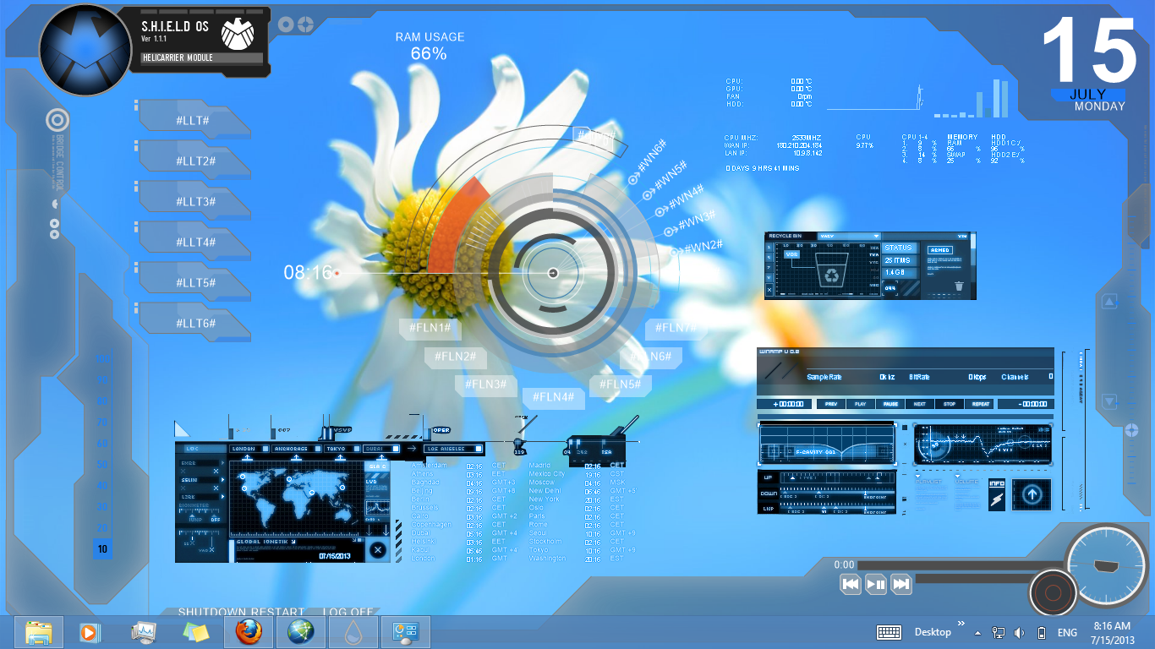
Task: Click the PLAY button in Winamp widget
Action: (861, 404)
